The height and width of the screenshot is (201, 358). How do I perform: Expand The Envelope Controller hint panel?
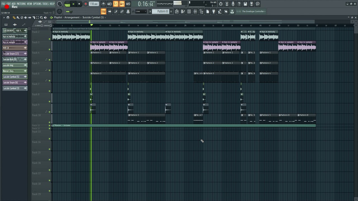coord(251,11)
